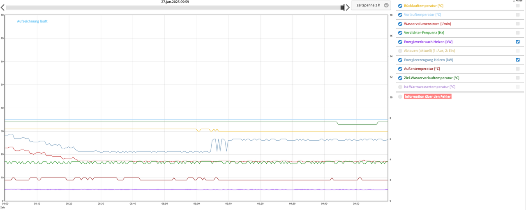Uncheck second-axis box for Energieverbrauch Heizen
526x210 pixels.
pos(518,42)
